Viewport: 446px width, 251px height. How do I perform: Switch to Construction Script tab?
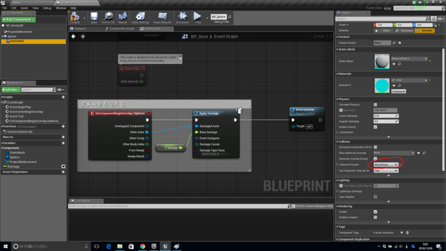coord(122,29)
